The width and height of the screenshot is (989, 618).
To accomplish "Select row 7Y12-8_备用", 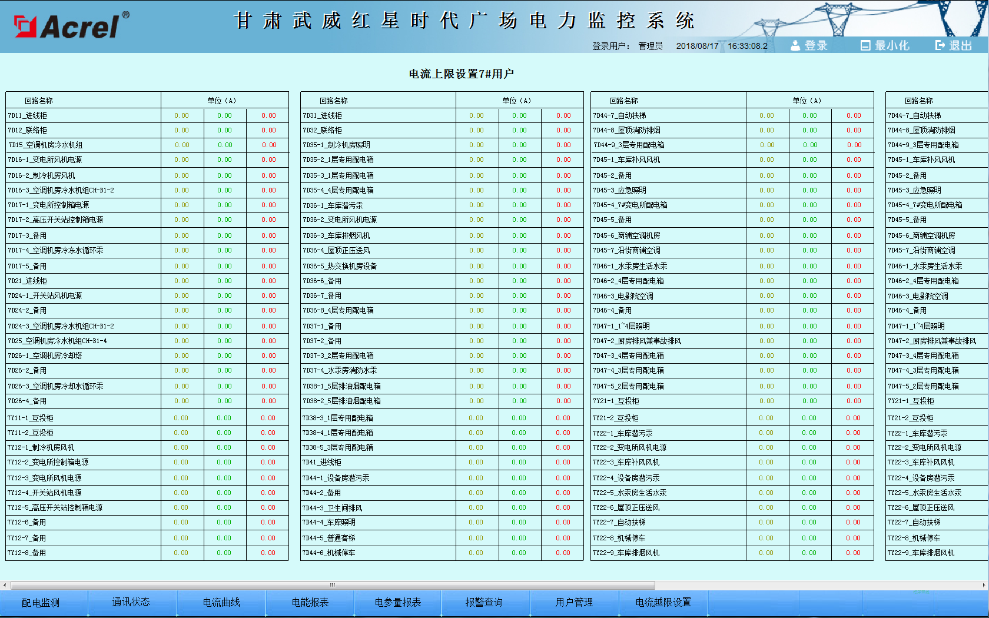I will coord(147,553).
